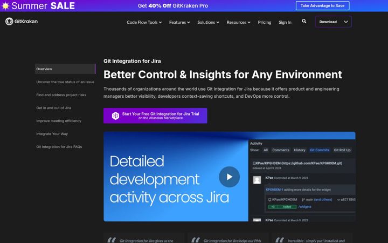
Task: Click the GitKraken logo
Action: [22, 22]
